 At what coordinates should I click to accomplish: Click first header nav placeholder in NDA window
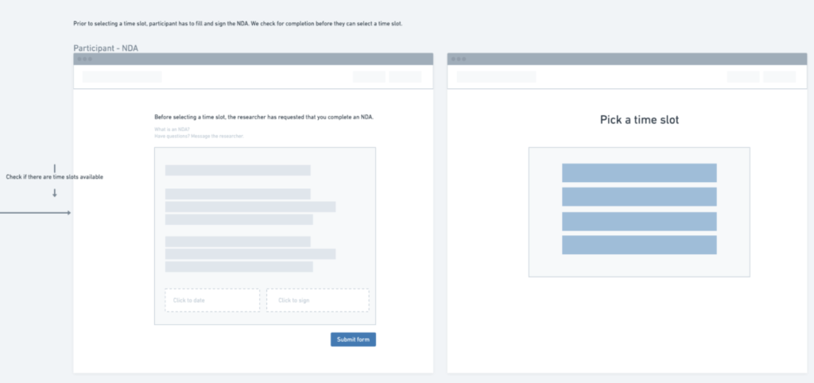pos(369,77)
